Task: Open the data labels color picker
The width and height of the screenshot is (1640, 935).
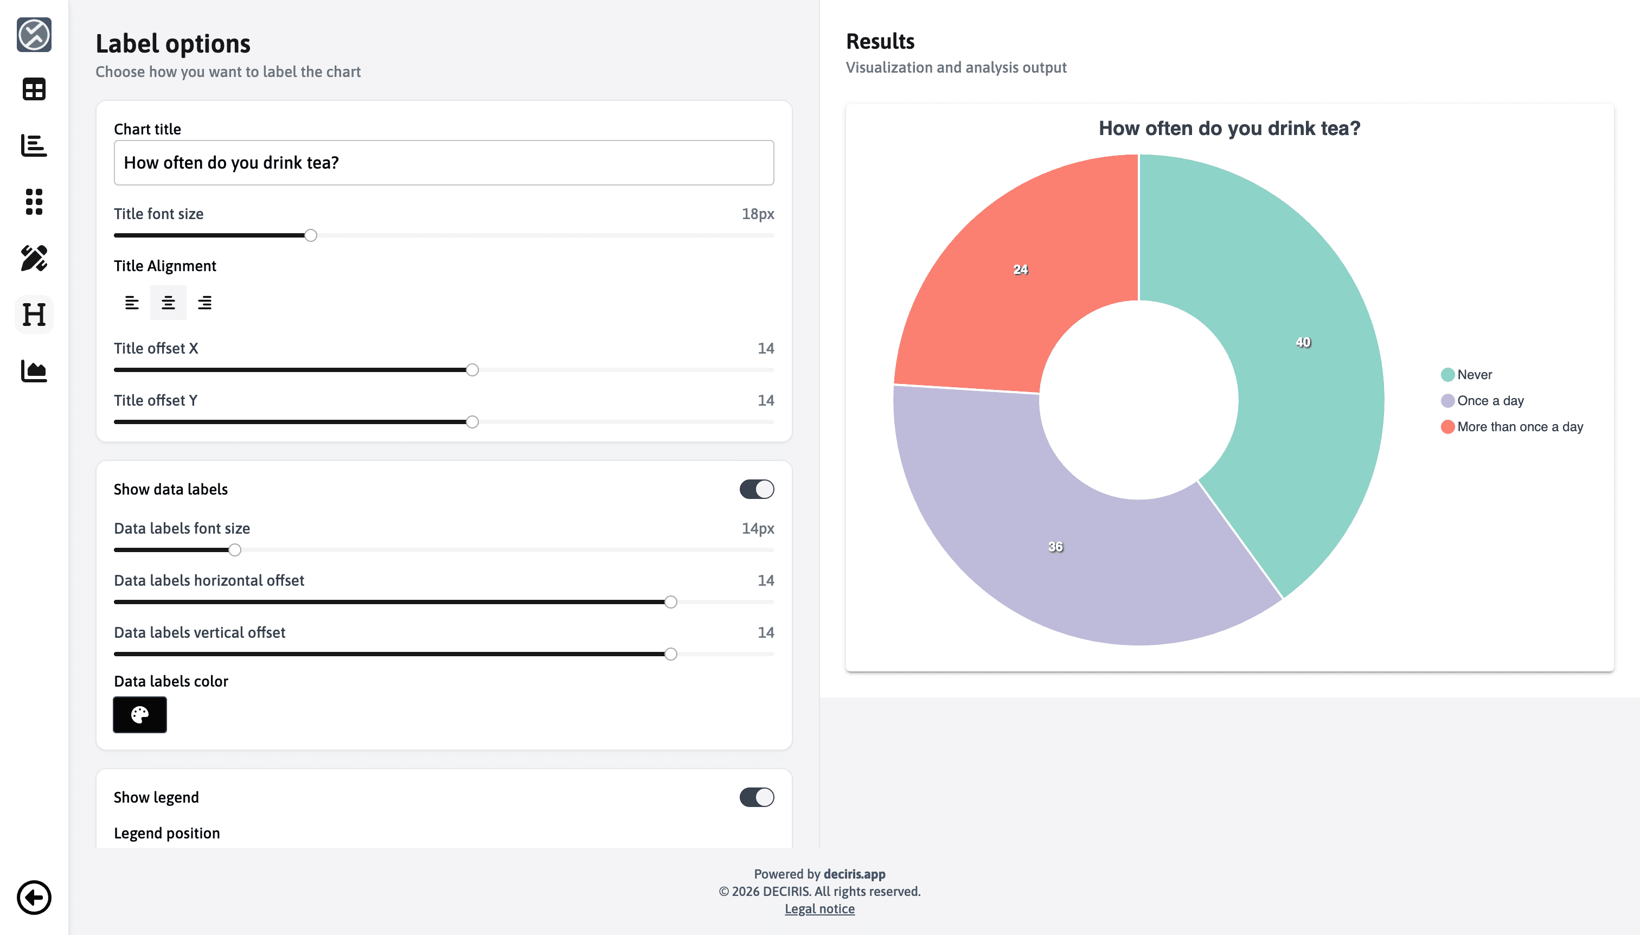Action: tap(140, 715)
